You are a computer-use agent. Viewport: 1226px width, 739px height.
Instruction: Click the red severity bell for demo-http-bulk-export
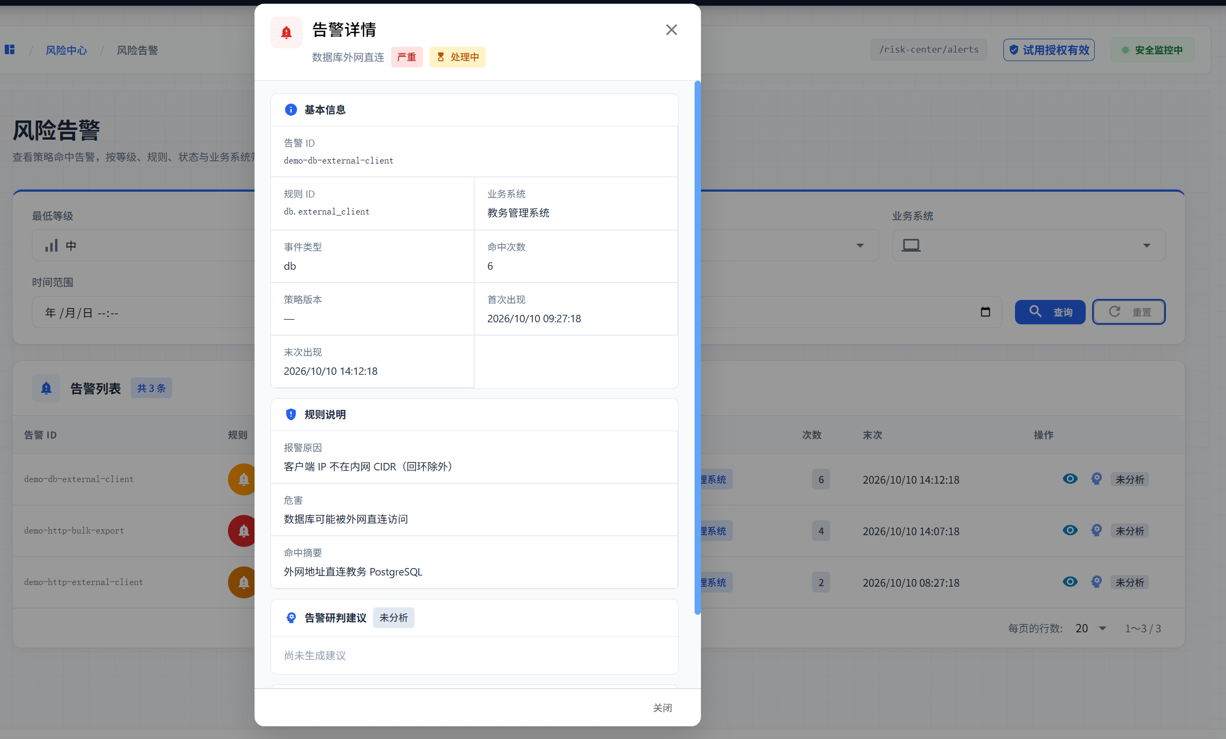[x=242, y=531]
